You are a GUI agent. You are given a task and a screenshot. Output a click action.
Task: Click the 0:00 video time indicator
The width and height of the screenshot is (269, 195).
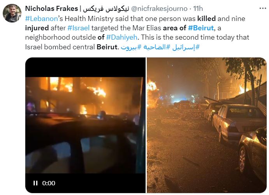[49, 183]
